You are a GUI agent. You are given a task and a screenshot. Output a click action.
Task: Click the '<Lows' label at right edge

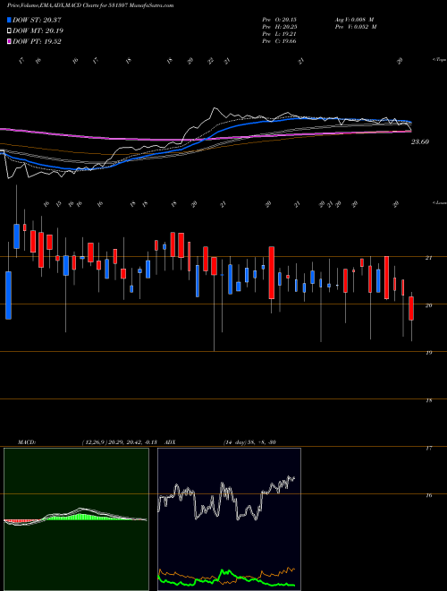point(439,202)
